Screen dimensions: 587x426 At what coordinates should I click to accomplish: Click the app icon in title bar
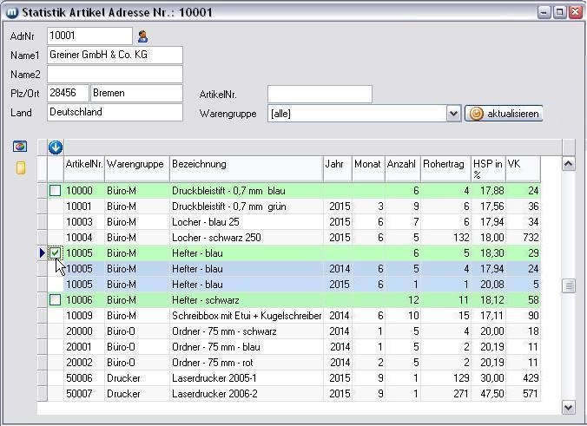coord(10,12)
